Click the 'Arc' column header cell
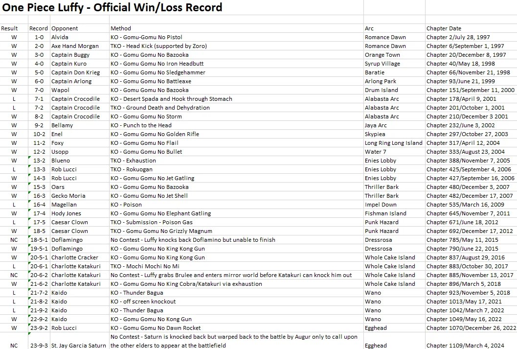 [x=394, y=28]
